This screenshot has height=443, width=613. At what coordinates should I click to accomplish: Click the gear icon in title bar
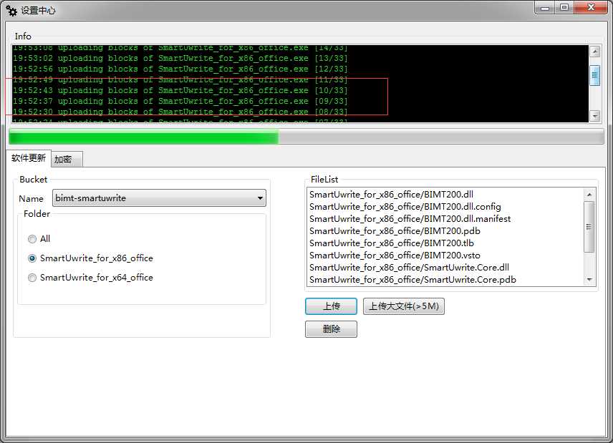(11, 11)
